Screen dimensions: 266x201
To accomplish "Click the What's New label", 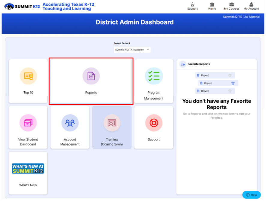I will [x=28, y=185].
